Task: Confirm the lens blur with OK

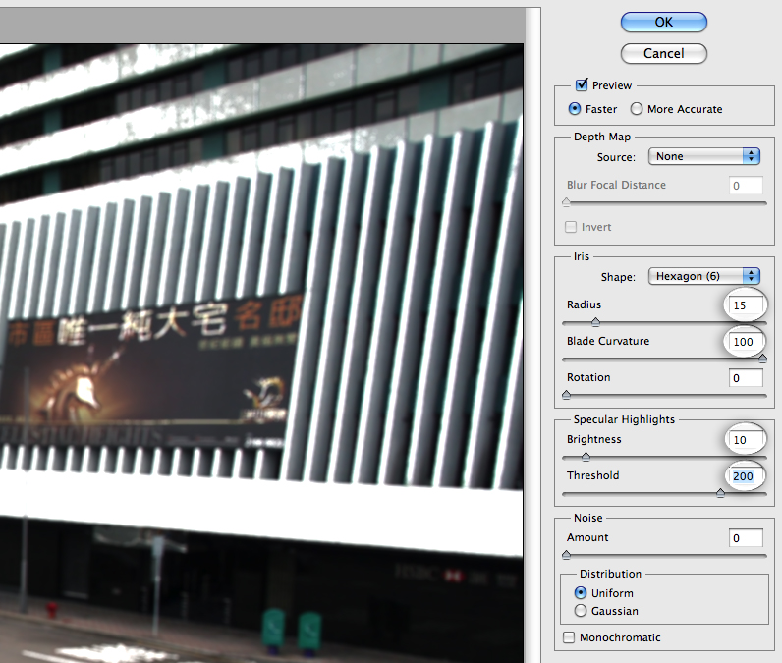Action: coord(664,22)
